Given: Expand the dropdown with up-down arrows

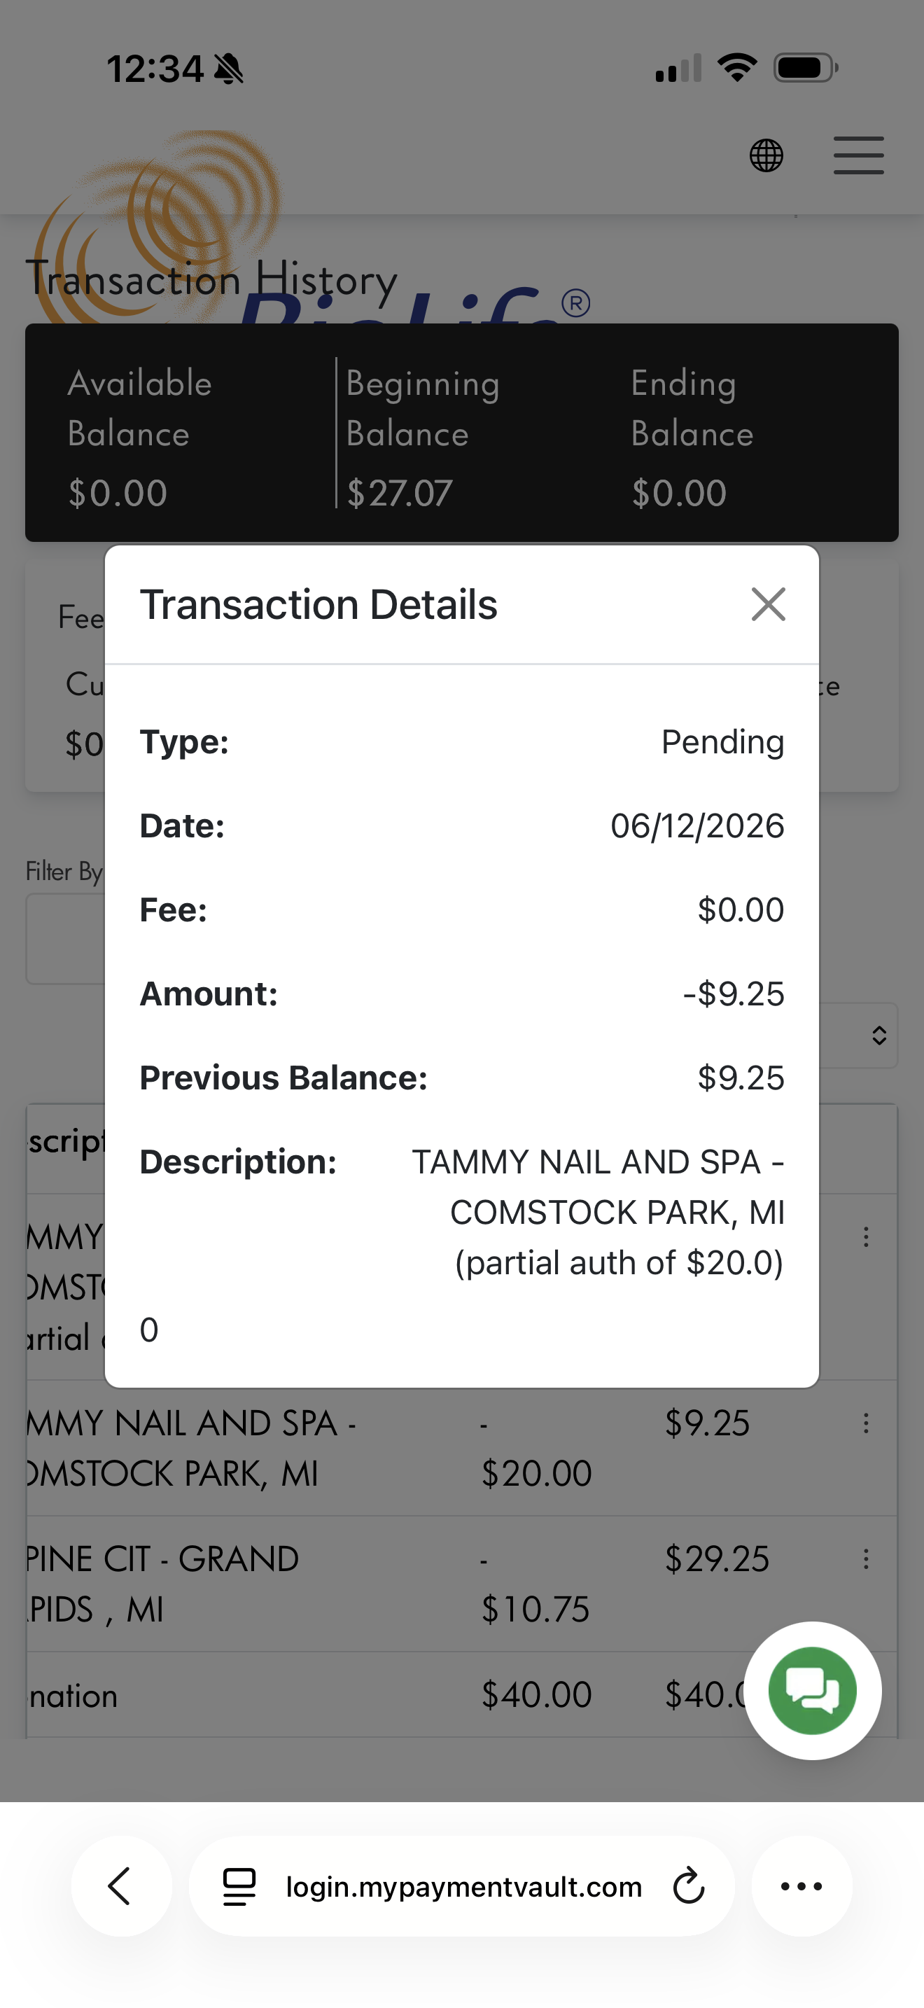Looking at the screenshot, I should coord(878,1036).
